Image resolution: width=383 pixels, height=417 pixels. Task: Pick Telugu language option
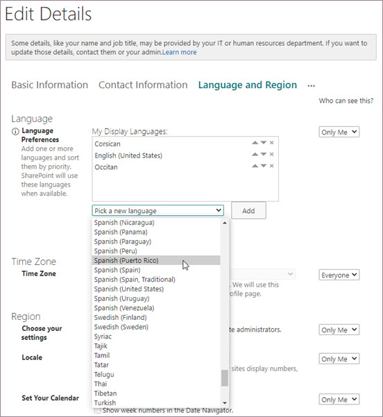pyautogui.click(x=156, y=375)
